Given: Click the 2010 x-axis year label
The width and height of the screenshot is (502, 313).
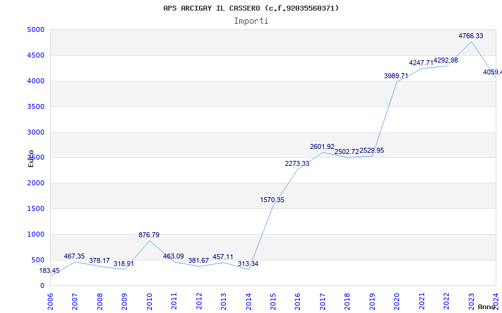Looking at the screenshot, I should 149,301.
